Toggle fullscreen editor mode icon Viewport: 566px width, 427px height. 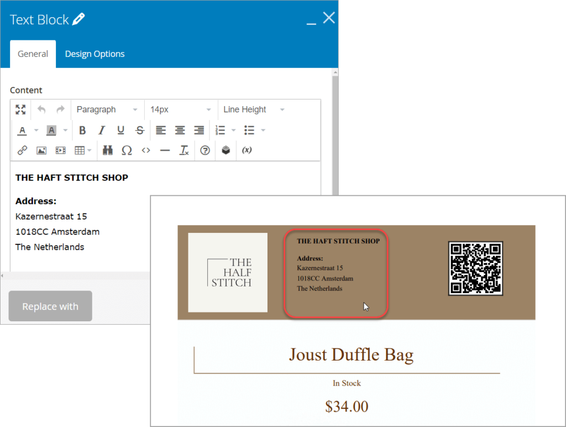point(20,110)
